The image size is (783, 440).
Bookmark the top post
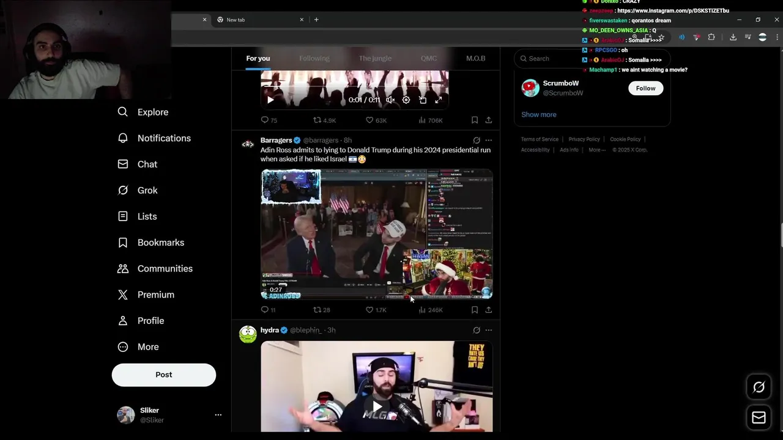coord(475,120)
